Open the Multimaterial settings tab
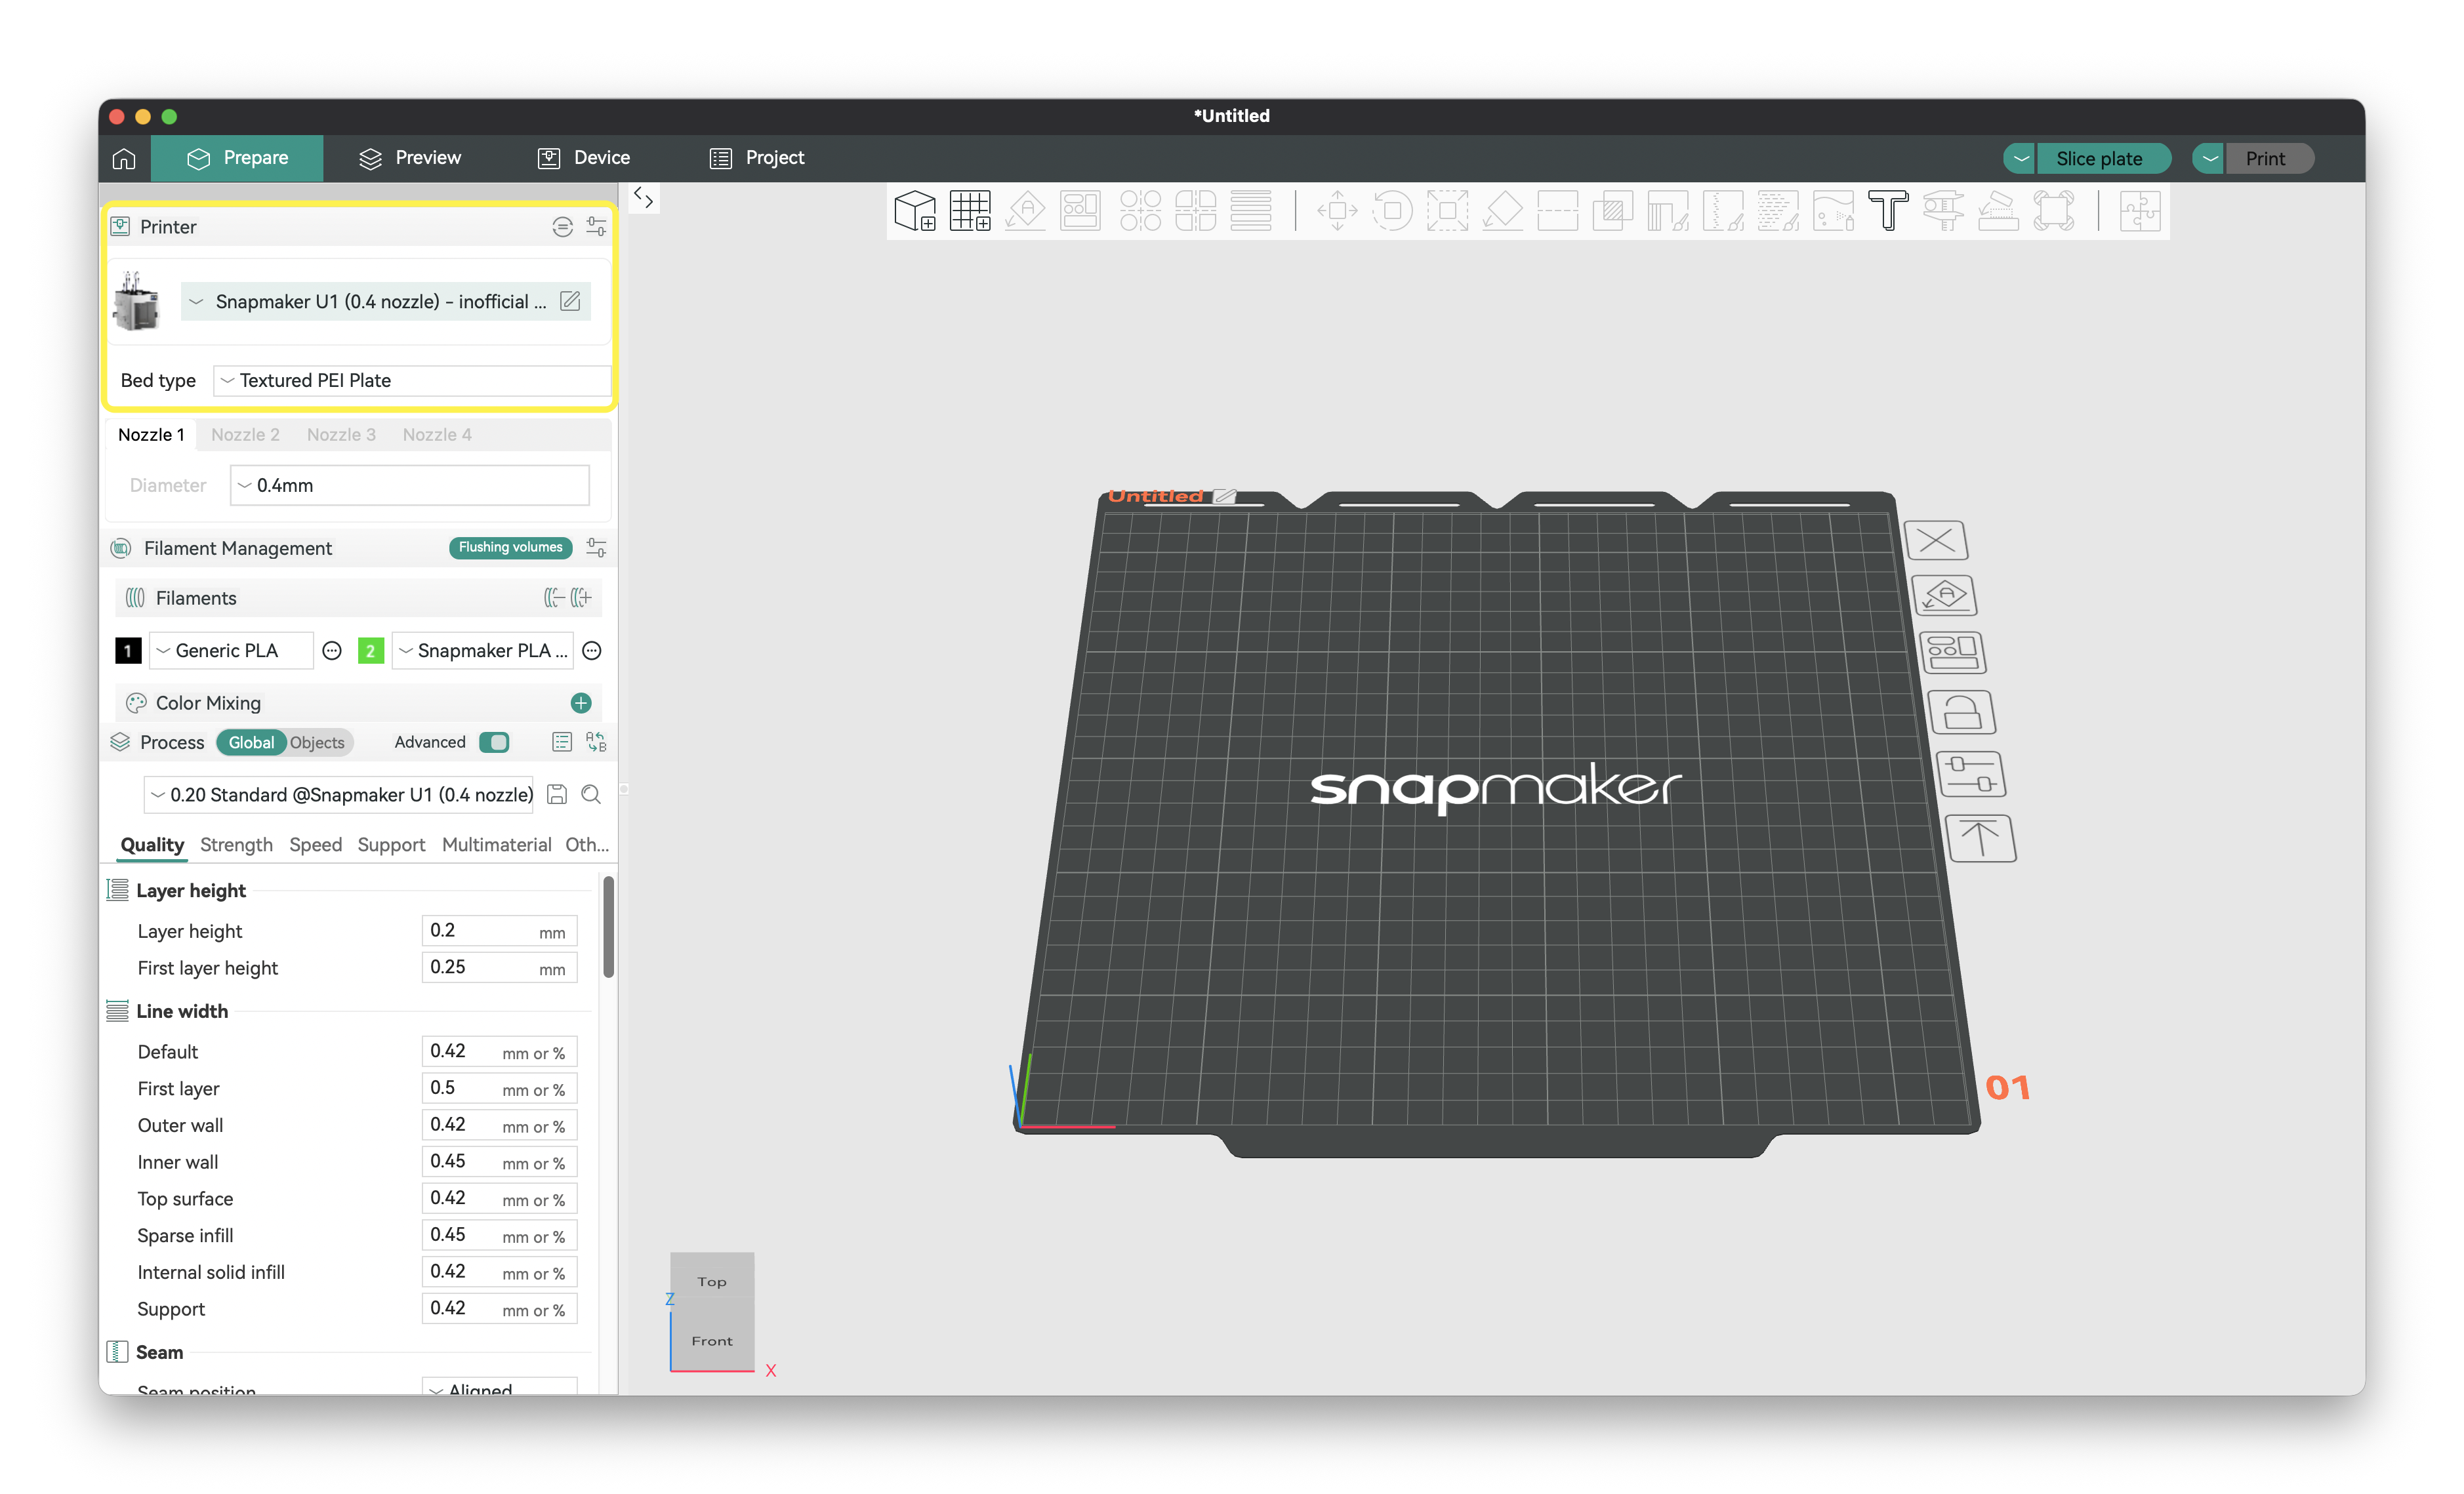 pyautogui.click(x=496, y=844)
